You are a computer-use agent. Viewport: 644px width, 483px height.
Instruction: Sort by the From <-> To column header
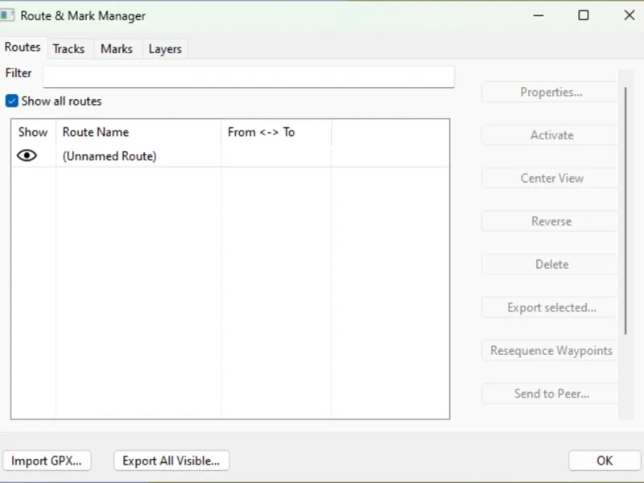[276, 132]
